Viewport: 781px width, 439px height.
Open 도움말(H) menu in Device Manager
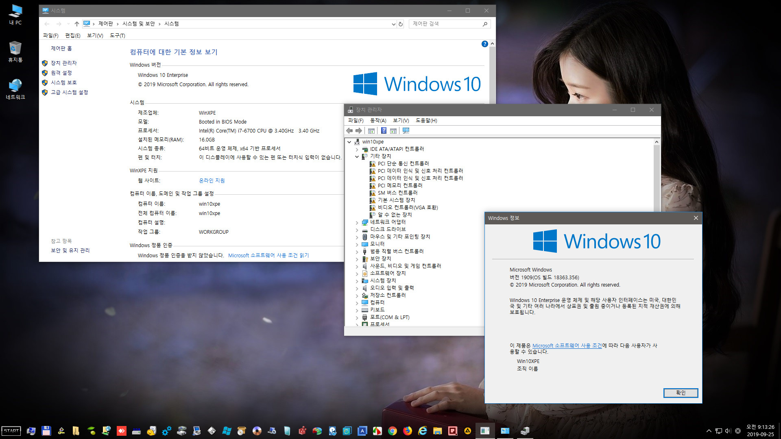426,121
